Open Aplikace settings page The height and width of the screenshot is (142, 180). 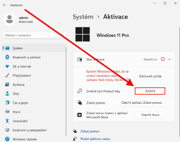34,84
